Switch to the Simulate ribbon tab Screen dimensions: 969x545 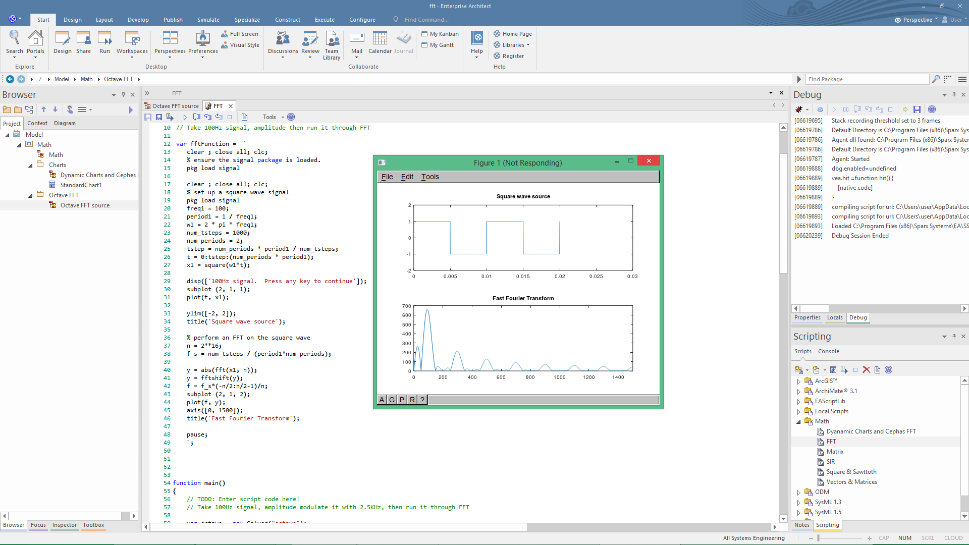click(208, 20)
